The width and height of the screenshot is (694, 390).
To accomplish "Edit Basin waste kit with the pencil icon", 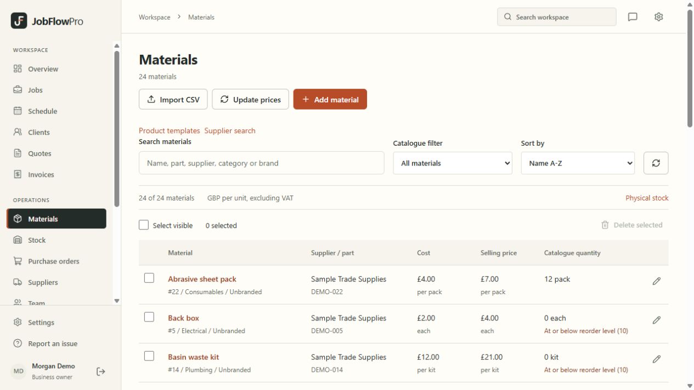I will [x=657, y=359].
